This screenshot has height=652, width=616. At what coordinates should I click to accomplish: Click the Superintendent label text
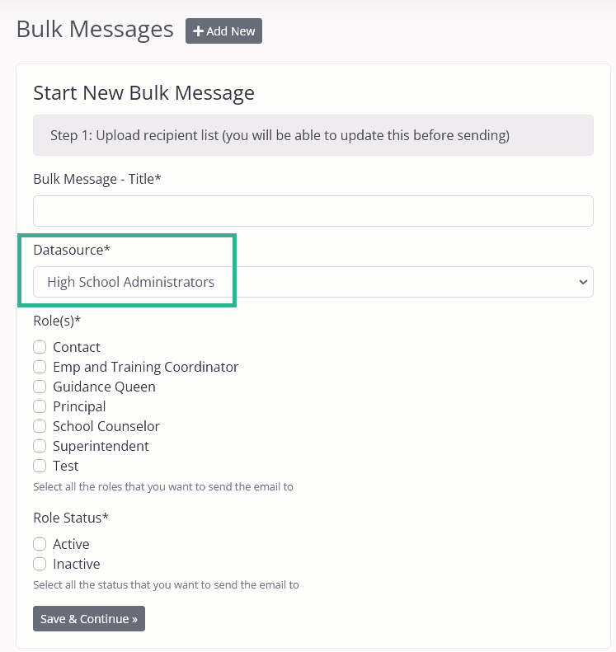click(101, 446)
